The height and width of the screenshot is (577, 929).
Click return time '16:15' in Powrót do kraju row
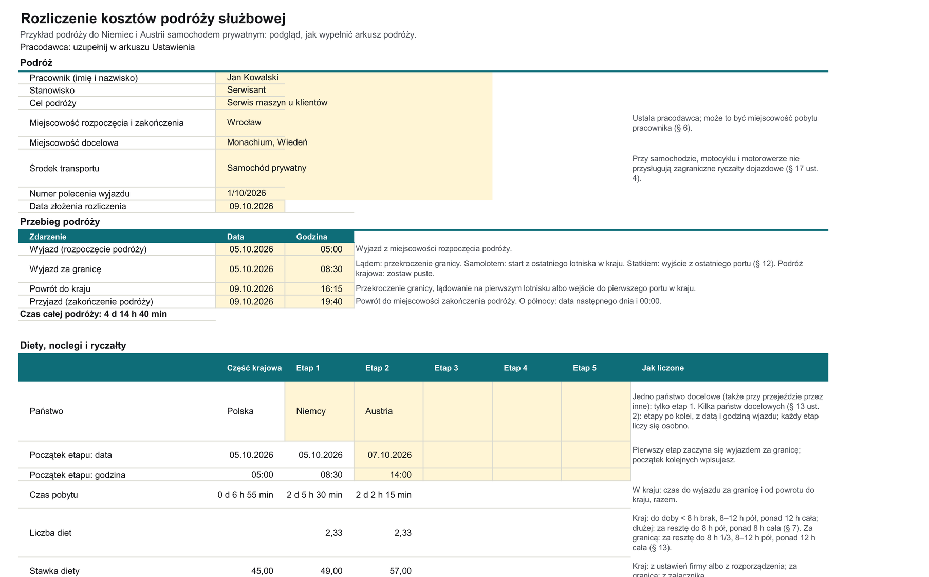319,289
